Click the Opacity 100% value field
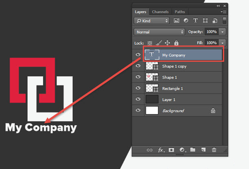 [x=212, y=32]
